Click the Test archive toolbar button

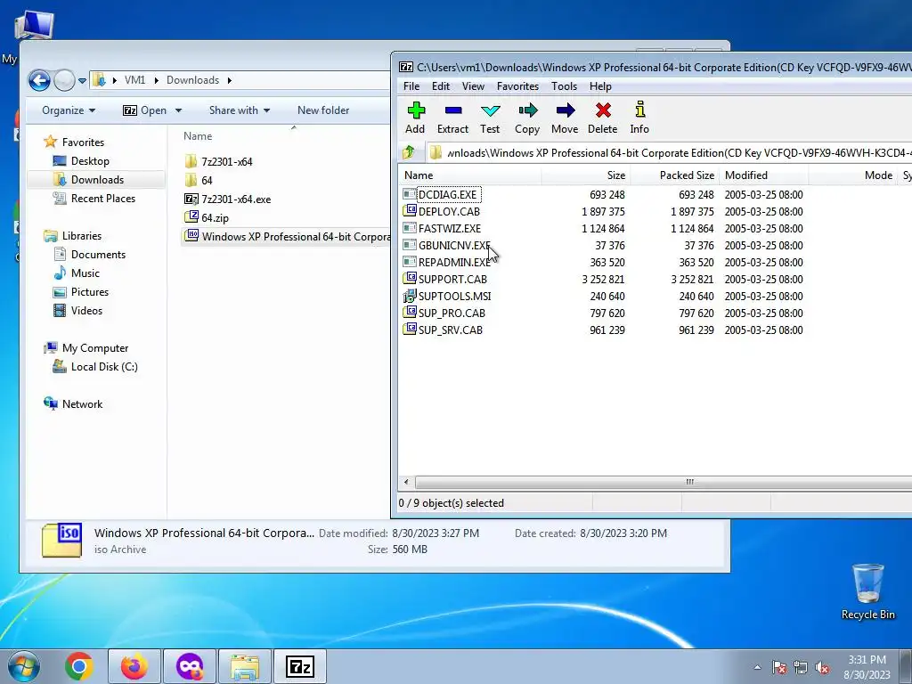pos(490,118)
